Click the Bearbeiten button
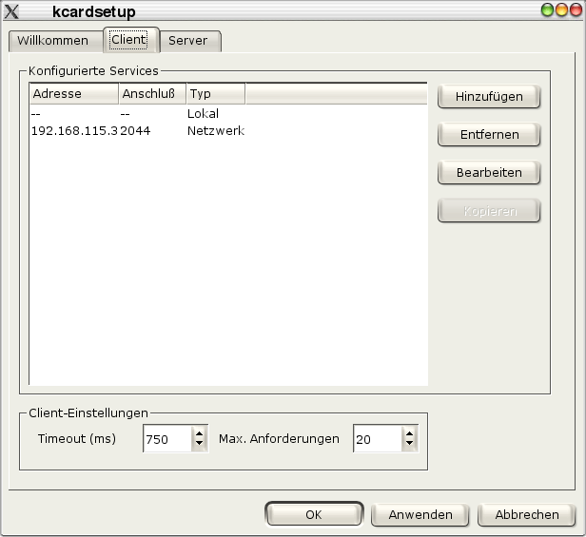586x537 pixels. point(489,173)
